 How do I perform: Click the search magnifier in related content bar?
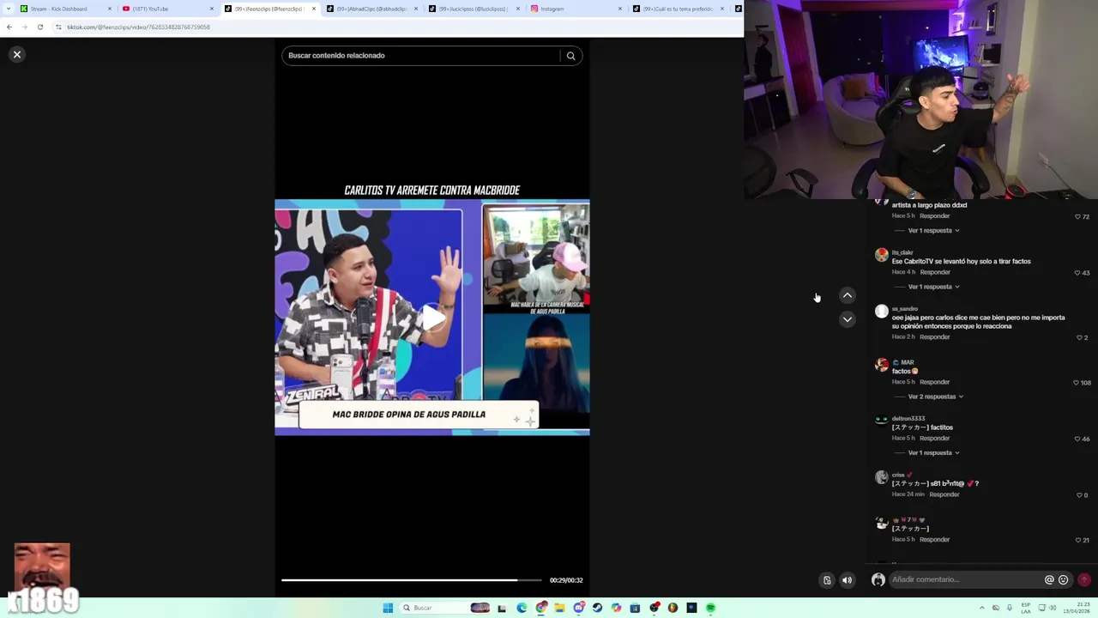point(570,56)
